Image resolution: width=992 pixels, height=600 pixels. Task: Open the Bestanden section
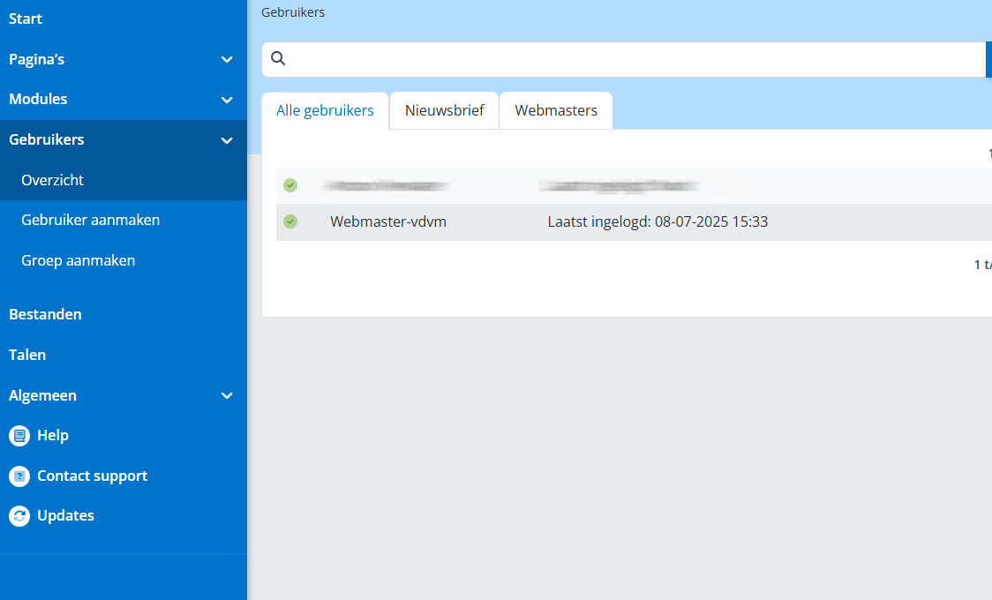click(45, 314)
